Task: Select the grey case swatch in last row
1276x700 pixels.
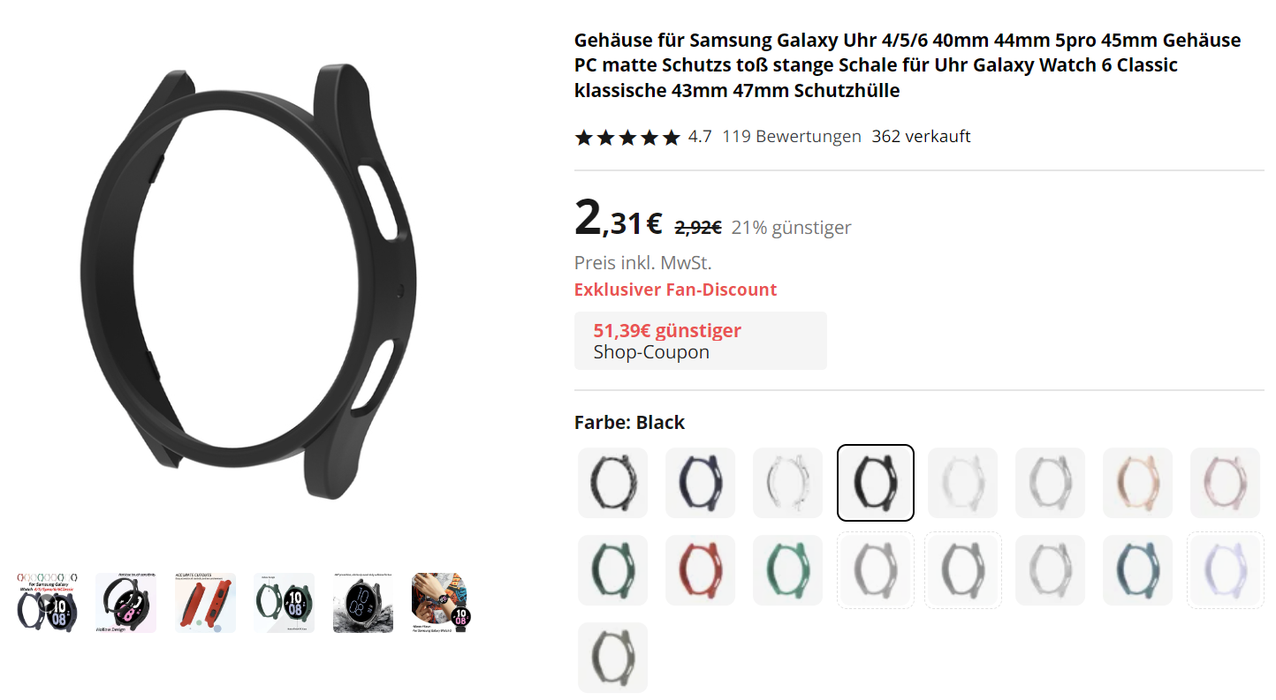Action: coord(612,658)
